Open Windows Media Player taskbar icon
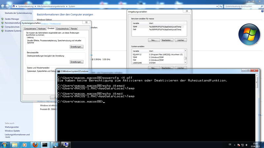 [24, 144]
